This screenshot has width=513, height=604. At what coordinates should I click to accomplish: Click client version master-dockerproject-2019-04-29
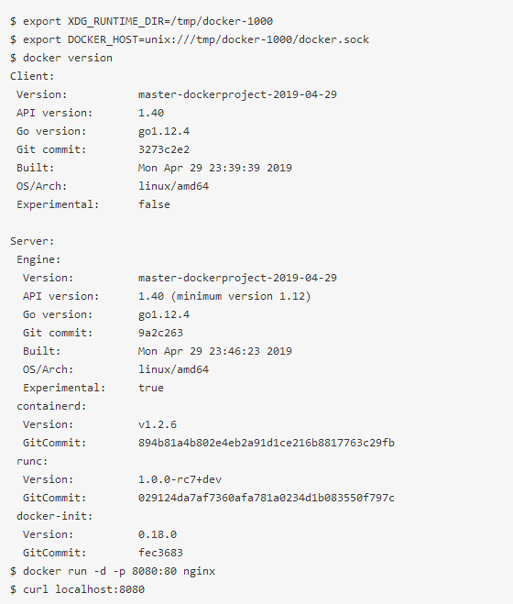[237, 94]
